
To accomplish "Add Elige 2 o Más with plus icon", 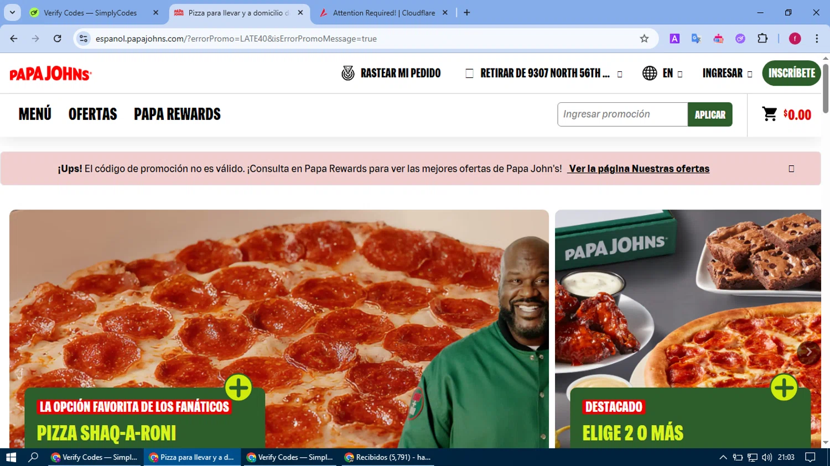I will 784,388.
